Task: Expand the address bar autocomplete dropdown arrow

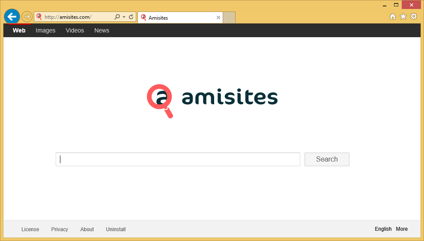Action: [124, 17]
